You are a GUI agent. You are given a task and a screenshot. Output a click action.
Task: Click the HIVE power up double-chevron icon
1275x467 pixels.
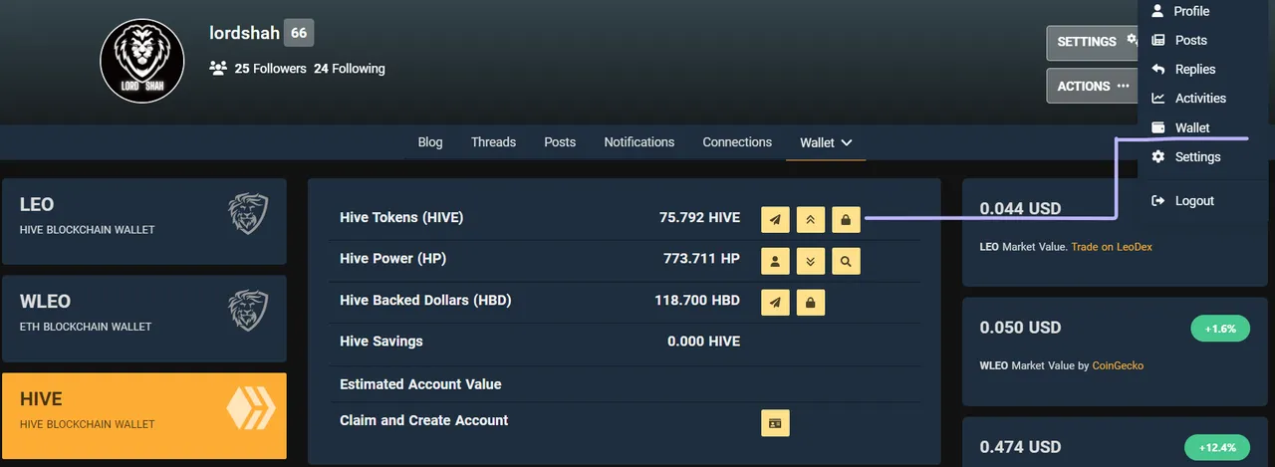click(x=811, y=219)
